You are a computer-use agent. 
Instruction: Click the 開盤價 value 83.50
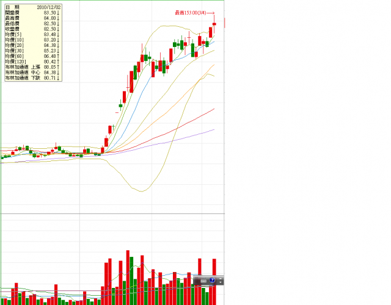coord(51,13)
